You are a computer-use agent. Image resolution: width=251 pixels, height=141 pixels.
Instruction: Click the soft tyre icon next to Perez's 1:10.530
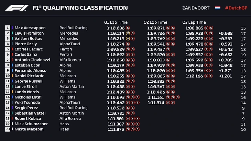coord(128,108)
